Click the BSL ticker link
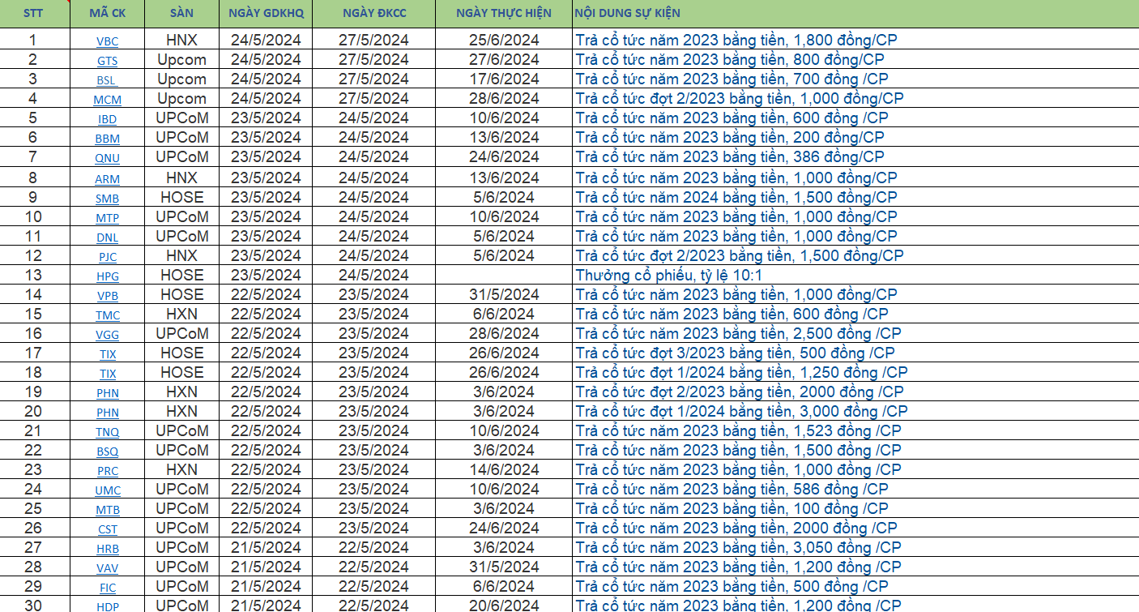The width and height of the screenshot is (1139, 612). pos(106,80)
